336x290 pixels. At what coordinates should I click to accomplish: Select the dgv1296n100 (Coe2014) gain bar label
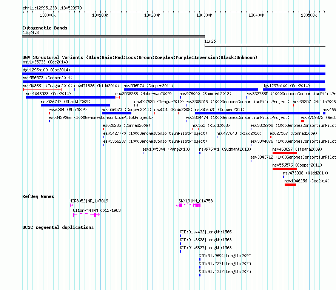(46, 70)
